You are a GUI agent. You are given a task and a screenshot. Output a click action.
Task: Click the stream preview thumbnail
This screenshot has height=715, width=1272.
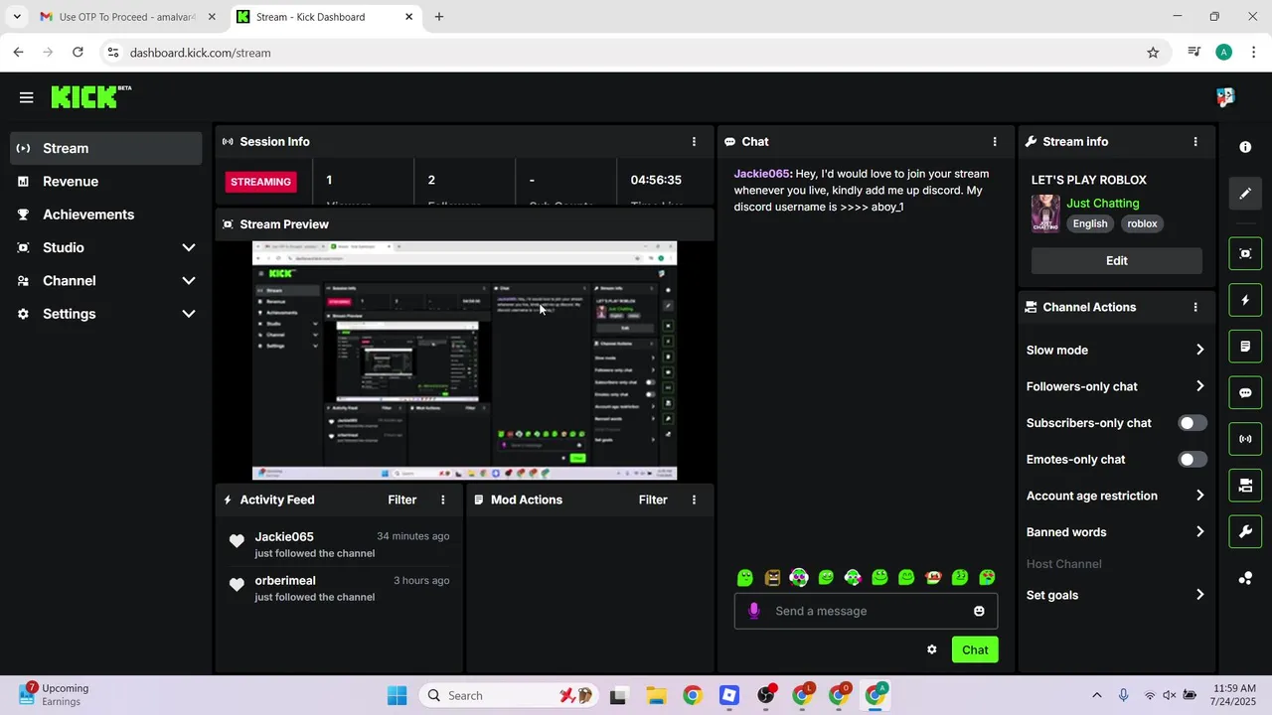pos(464,360)
